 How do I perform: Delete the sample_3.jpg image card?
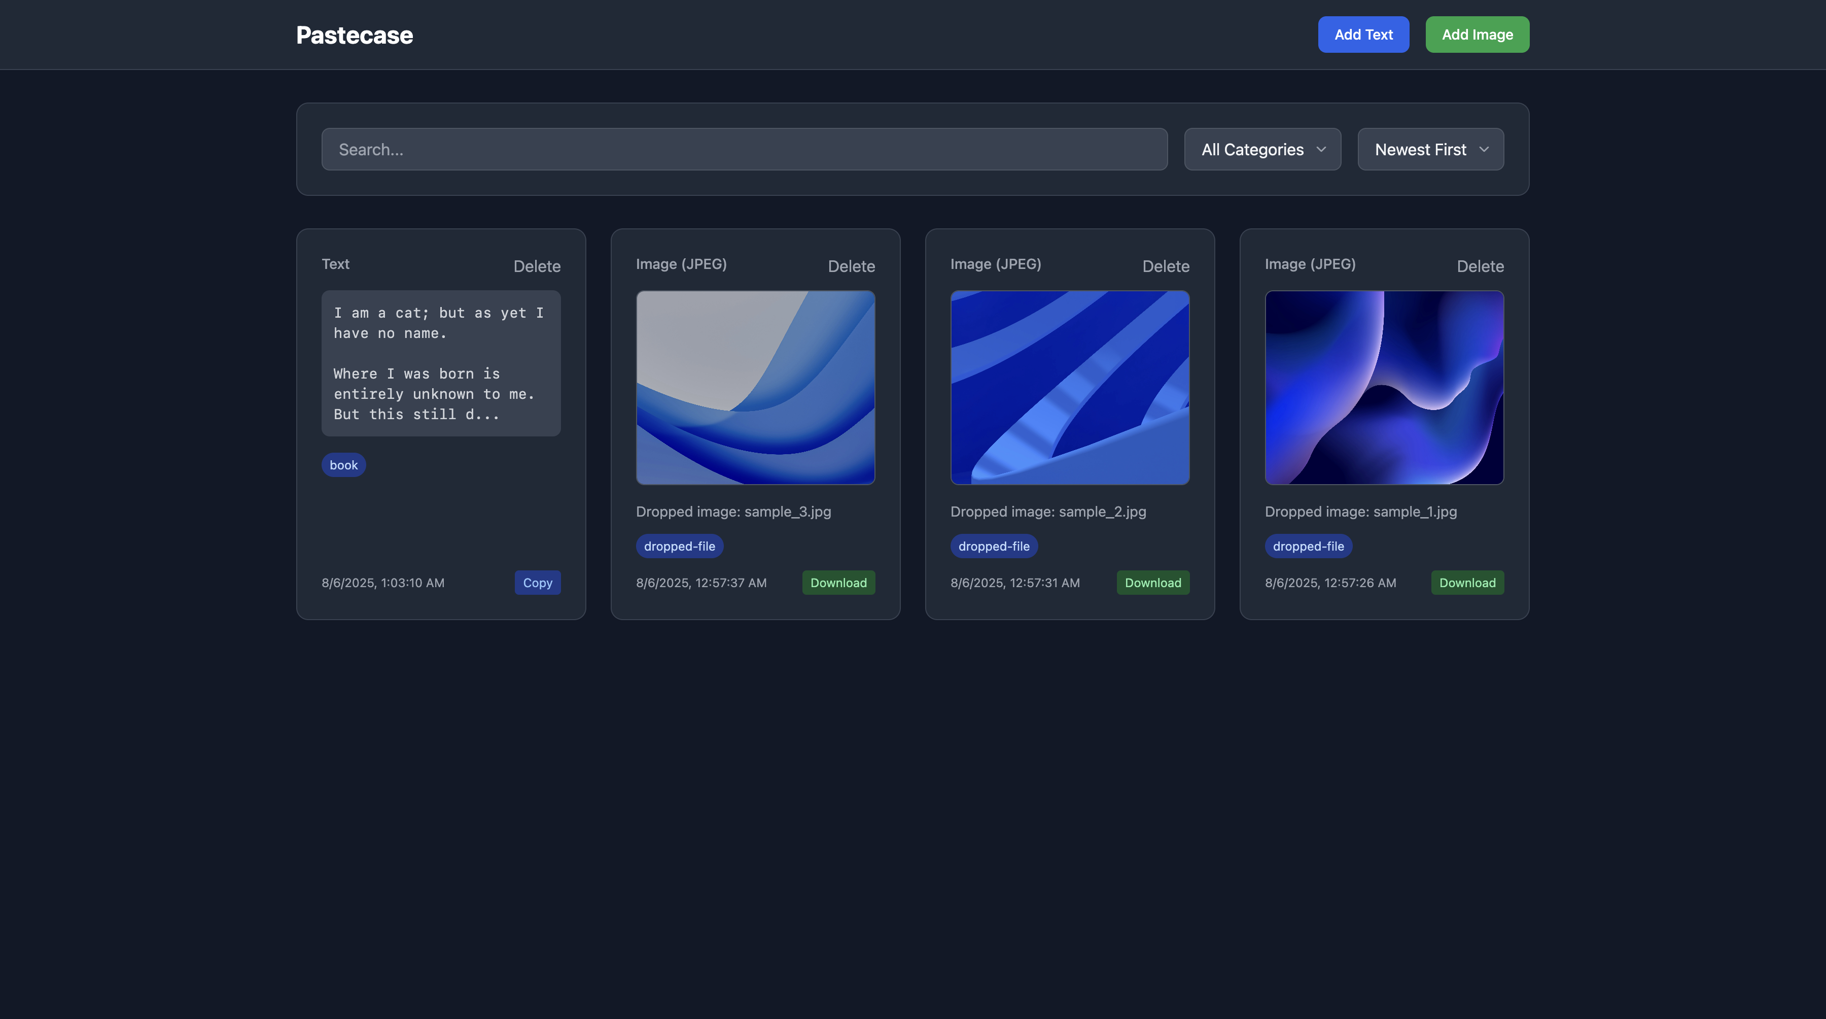point(851,266)
